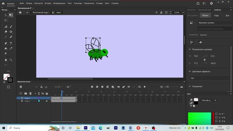This screenshot has height=131, width=233.
Task: Collapse the Color Effects section
Action: pyautogui.click(x=190, y=71)
